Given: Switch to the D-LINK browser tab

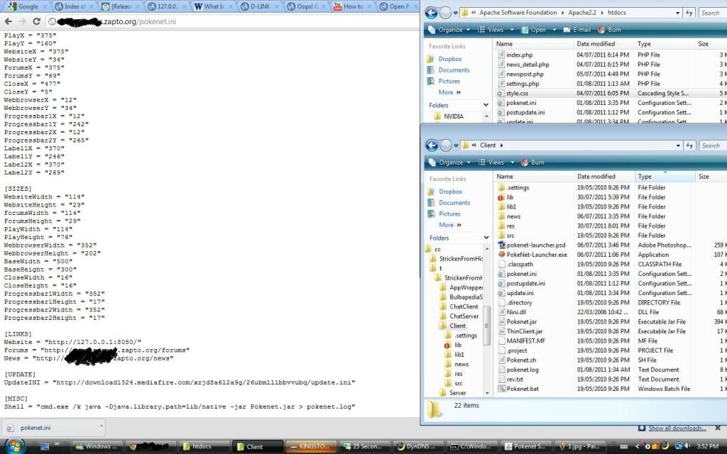Looking at the screenshot, I should [x=258, y=6].
